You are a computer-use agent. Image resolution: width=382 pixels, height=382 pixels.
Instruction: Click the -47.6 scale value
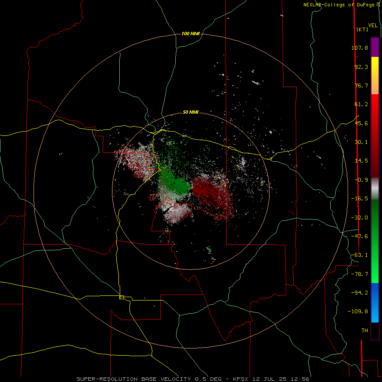click(360, 236)
